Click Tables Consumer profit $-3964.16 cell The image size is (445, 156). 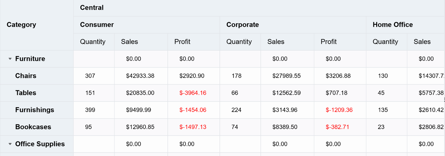coord(193,93)
